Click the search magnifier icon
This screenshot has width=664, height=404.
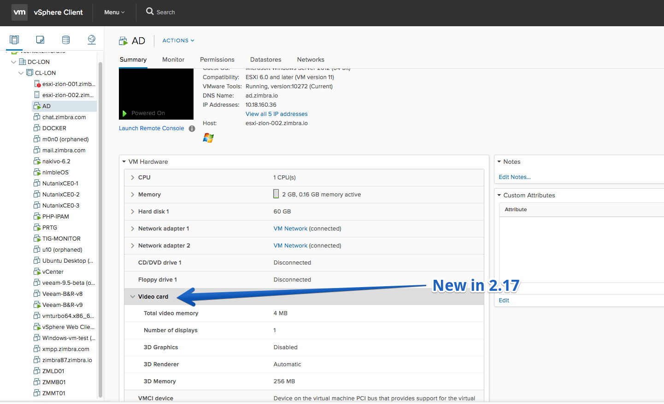(x=150, y=11)
